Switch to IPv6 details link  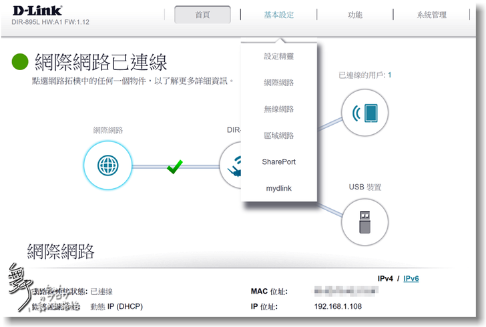point(411,278)
